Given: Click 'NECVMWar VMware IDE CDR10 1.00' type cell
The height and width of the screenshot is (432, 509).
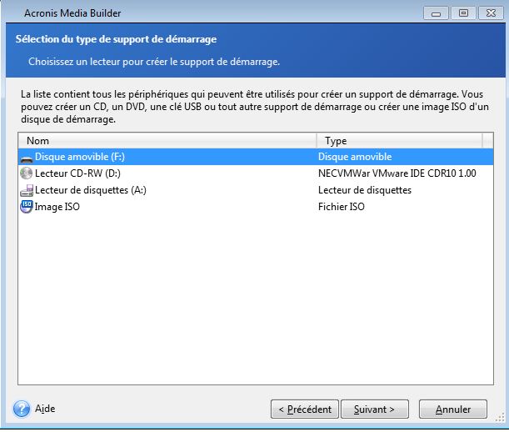Looking at the screenshot, I should 397,173.
